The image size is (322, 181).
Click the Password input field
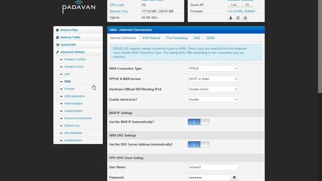209,177
